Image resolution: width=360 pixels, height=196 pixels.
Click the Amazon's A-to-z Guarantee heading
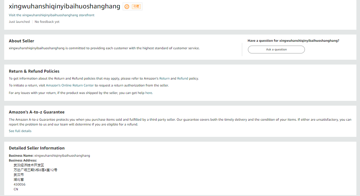36,112
